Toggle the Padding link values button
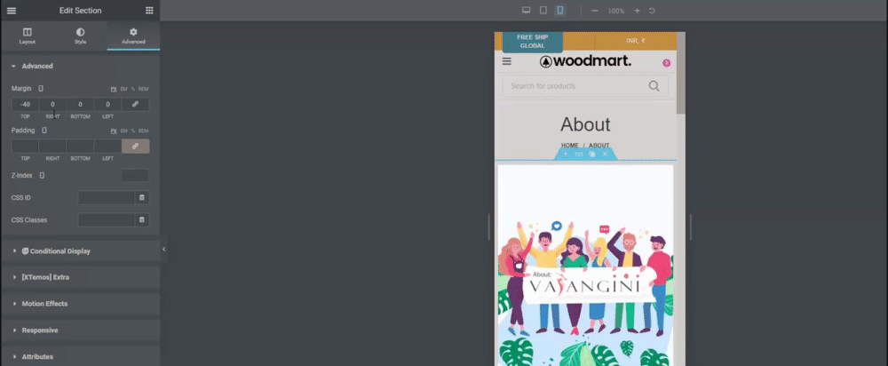Viewport: 888px width, 366px height. pyautogui.click(x=135, y=147)
